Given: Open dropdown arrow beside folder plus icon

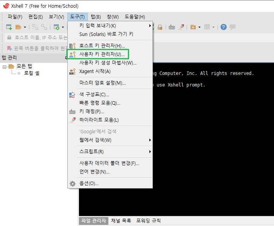Looking at the screenshot, I should (x=199, y=27).
